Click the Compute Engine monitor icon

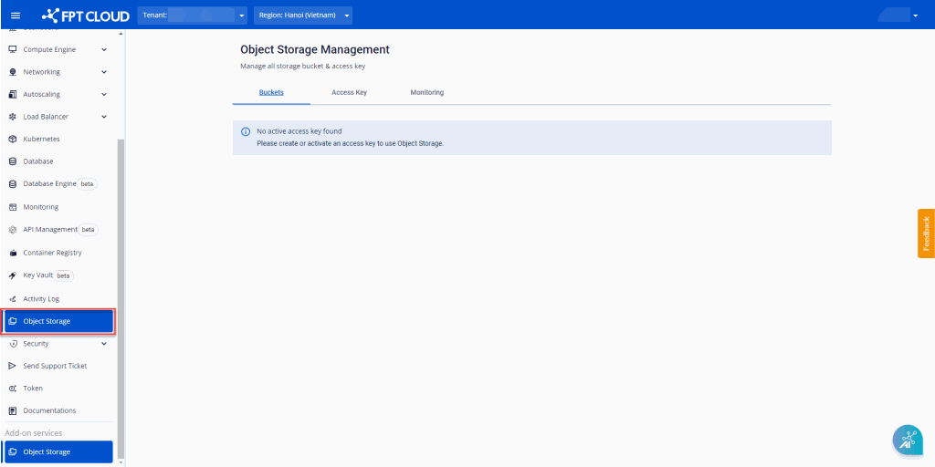(13, 49)
